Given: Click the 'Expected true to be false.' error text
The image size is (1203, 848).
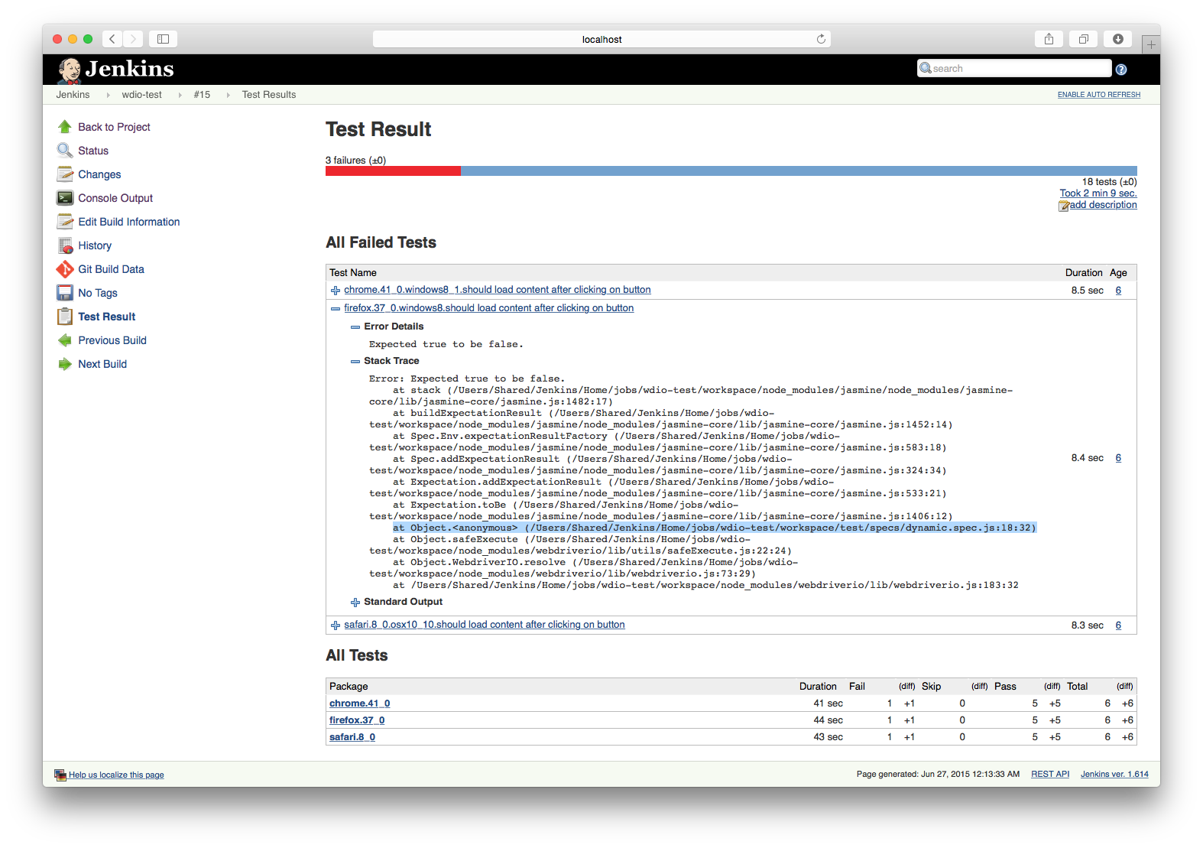Looking at the screenshot, I should 446,344.
